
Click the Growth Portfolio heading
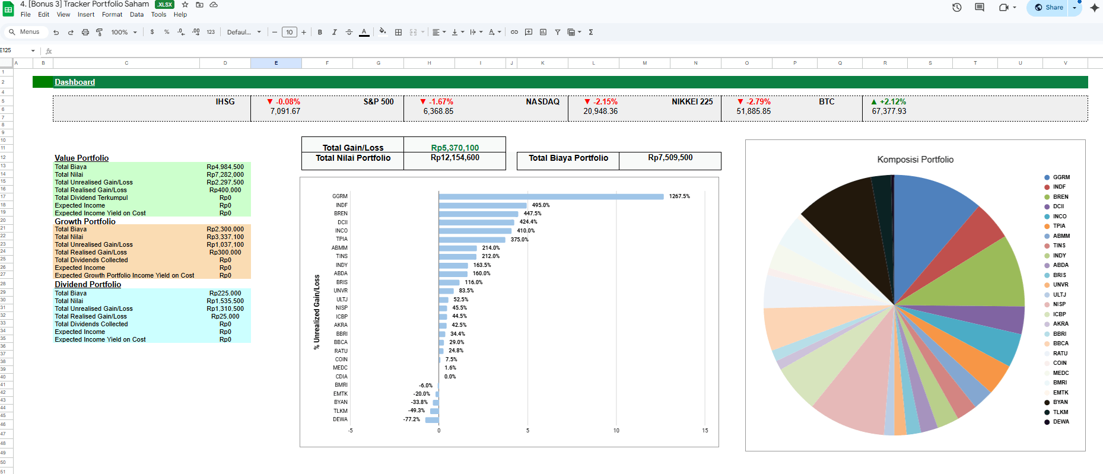[85, 221]
